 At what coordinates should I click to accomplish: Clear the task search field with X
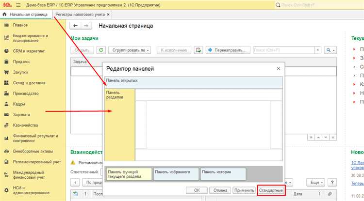coord(318,50)
